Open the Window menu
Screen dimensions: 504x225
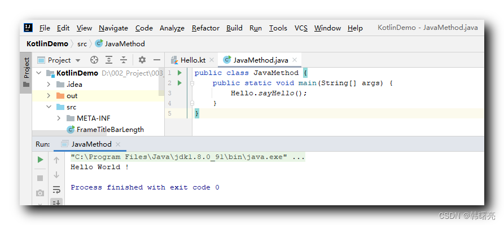(x=327, y=28)
